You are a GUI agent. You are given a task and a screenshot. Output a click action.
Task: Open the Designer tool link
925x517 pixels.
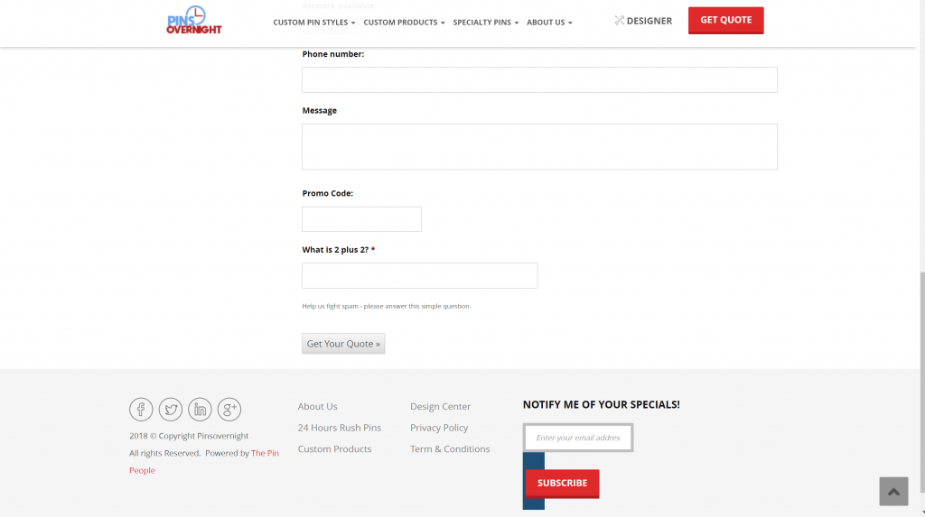[x=643, y=21]
